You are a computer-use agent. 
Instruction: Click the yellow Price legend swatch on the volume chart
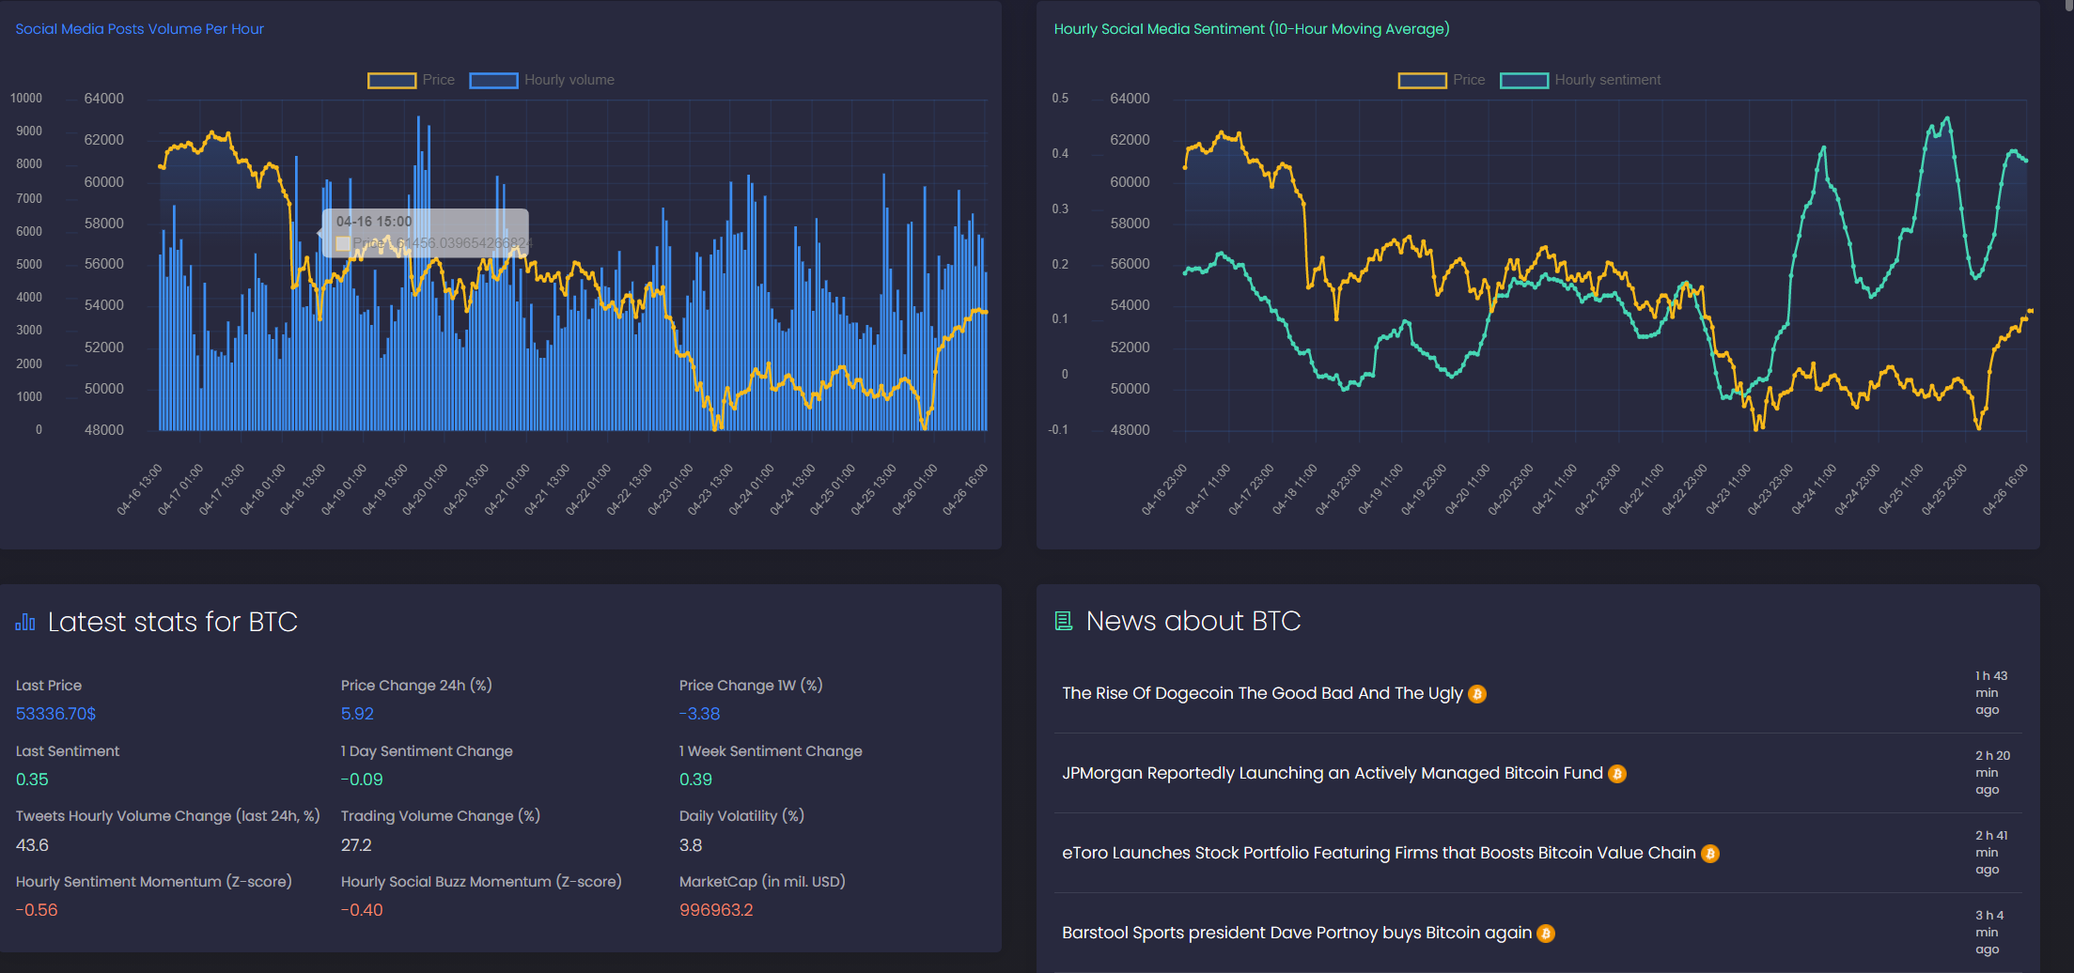(392, 80)
